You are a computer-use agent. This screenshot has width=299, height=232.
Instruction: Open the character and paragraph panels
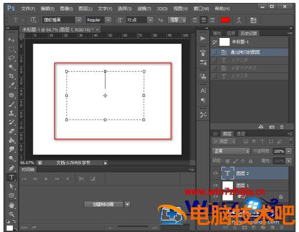[253, 20]
